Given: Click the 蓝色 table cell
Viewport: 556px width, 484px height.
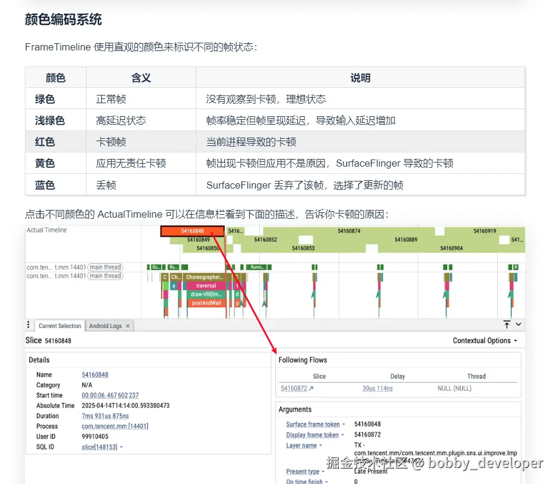Looking at the screenshot, I should click(x=56, y=184).
